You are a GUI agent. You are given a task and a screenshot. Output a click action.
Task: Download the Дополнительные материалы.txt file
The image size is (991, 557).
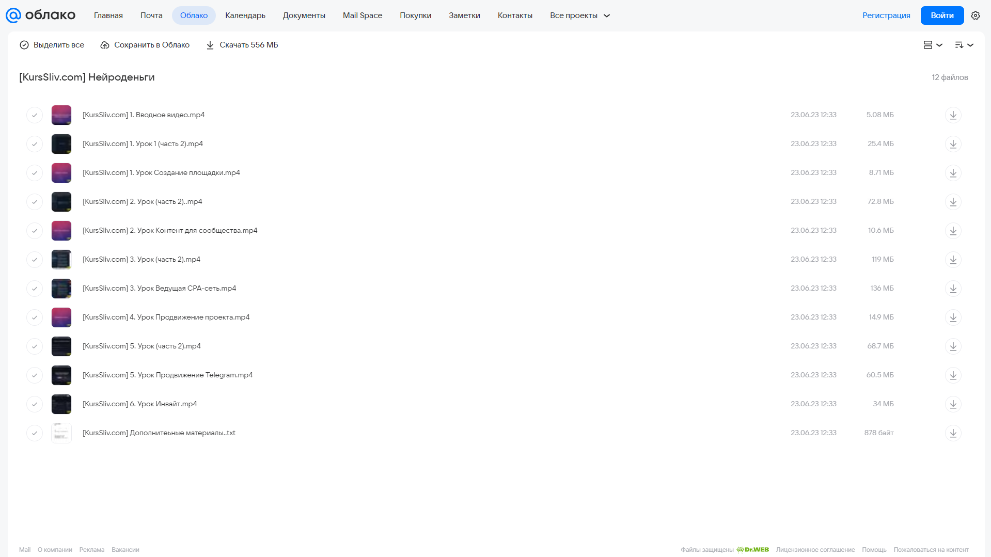click(953, 433)
